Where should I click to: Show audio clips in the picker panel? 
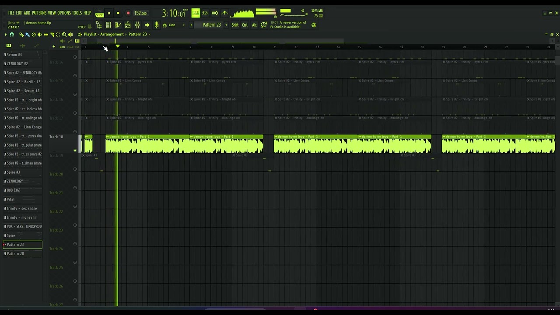click(22, 45)
